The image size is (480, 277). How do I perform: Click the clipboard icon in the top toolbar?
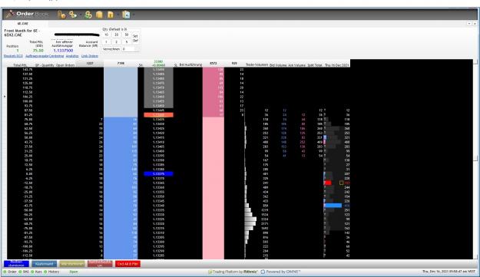tap(126, 15)
